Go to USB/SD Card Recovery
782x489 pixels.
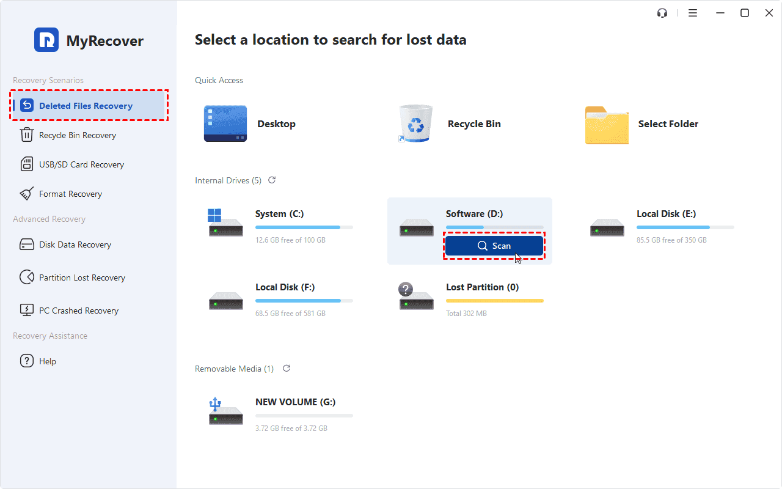tap(81, 164)
